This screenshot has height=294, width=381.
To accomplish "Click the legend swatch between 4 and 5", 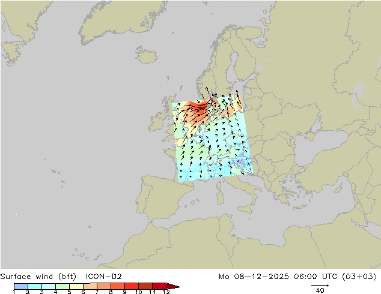I will click(x=62, y=286).
